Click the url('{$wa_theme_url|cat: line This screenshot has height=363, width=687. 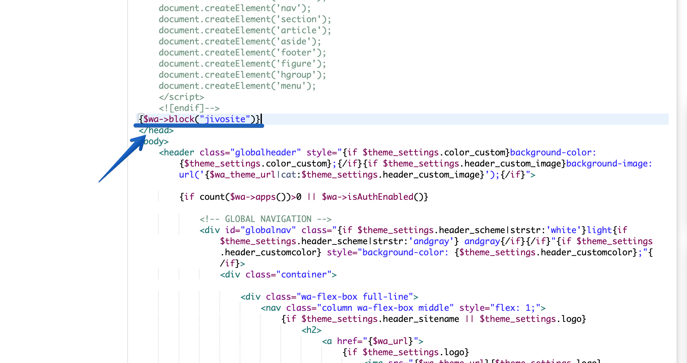pos(357,175)
